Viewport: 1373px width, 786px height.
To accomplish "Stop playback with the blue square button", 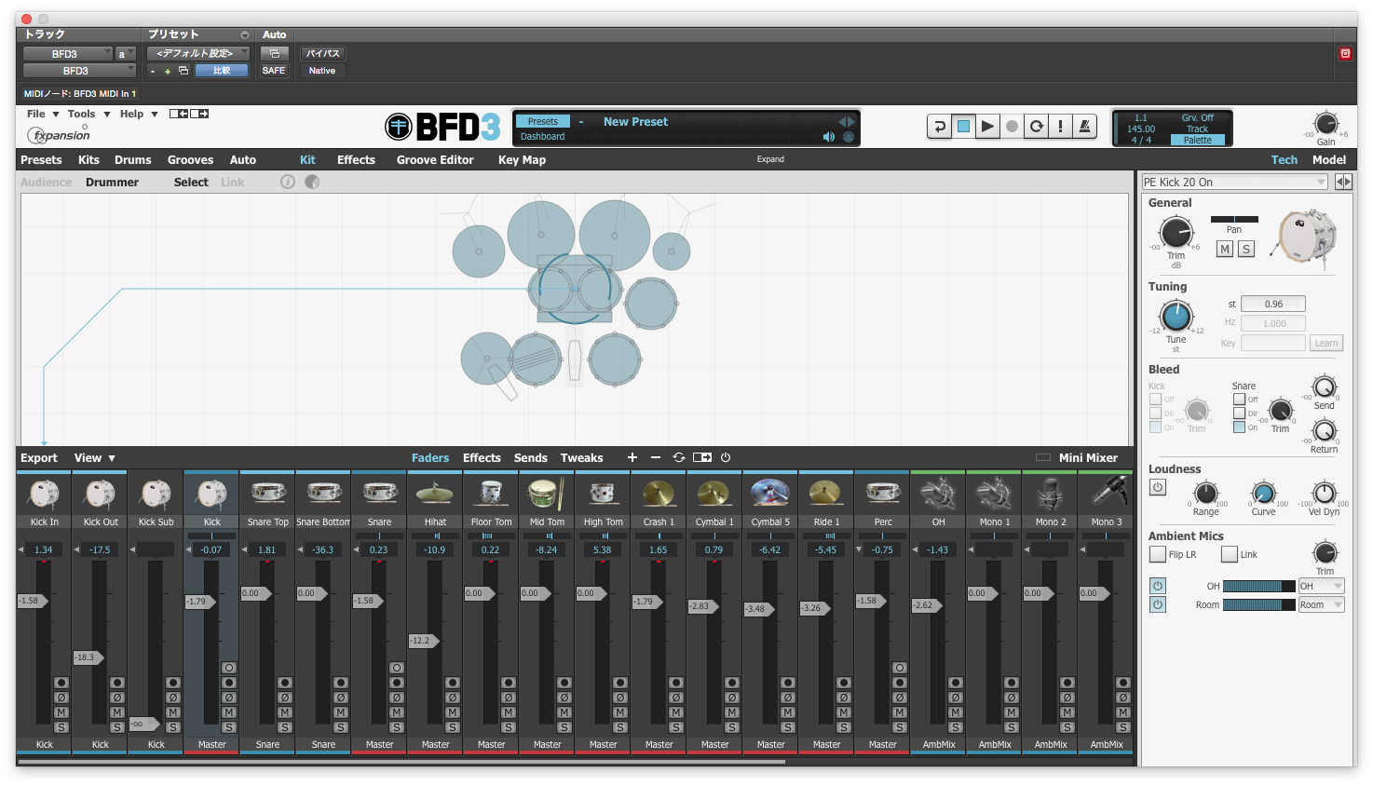I will (x=963, y=127).
